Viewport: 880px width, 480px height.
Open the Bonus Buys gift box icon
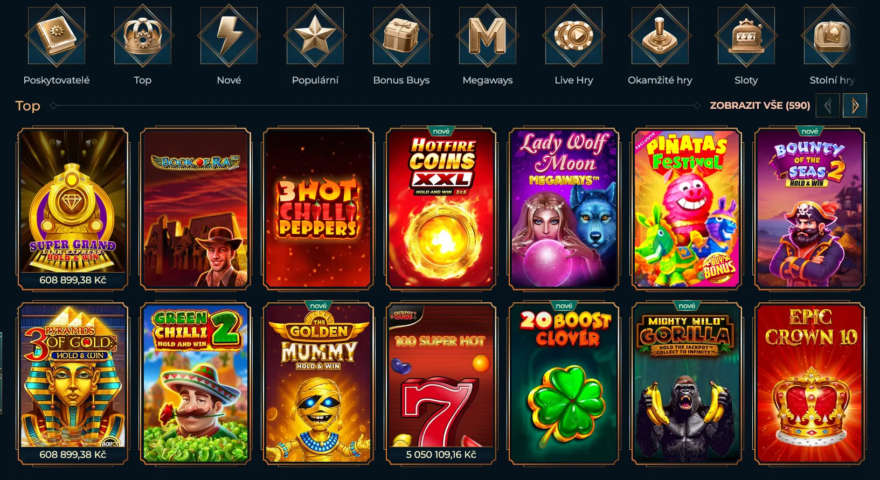(401, 36)
